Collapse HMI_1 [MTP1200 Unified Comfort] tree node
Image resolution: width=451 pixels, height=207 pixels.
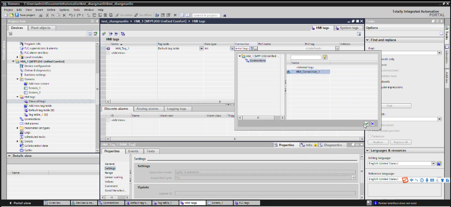pyautogui.click(x=13, y=62)
